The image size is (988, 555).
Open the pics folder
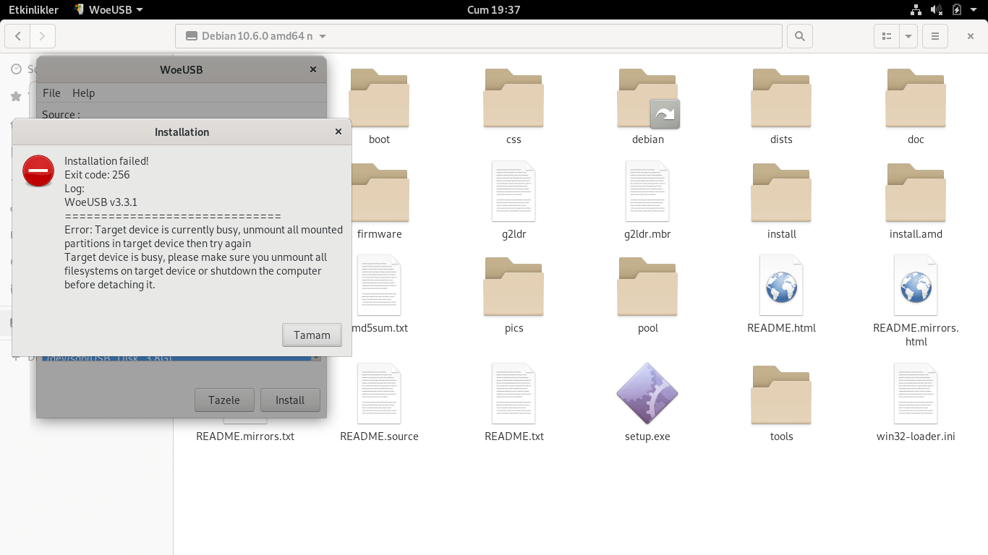(514, 287)
